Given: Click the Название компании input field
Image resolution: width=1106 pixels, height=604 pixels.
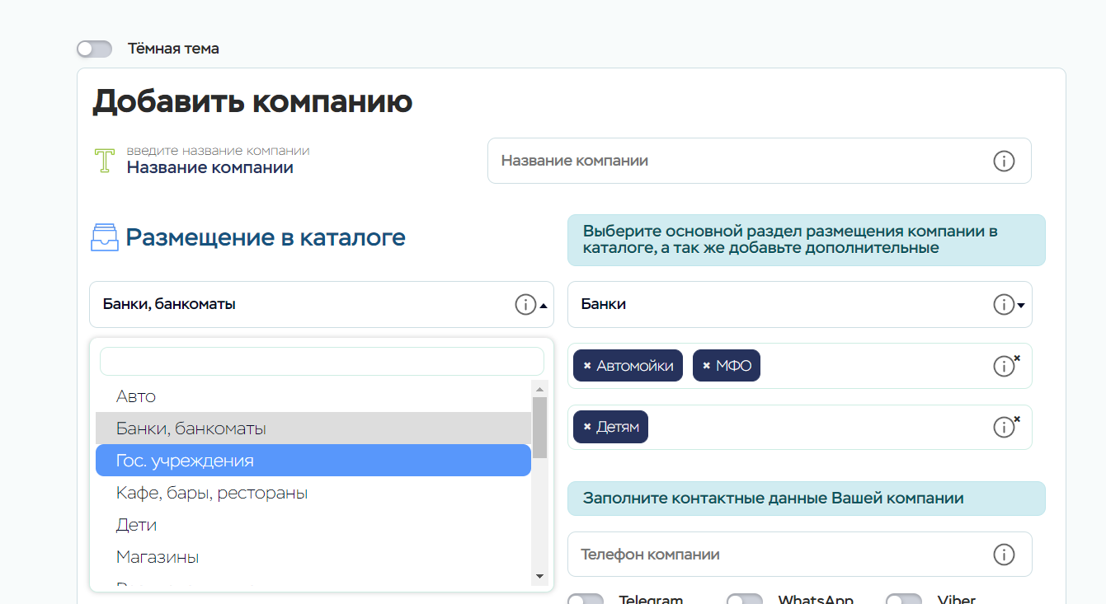Looking at the screenshot, I should click(734, 161).
